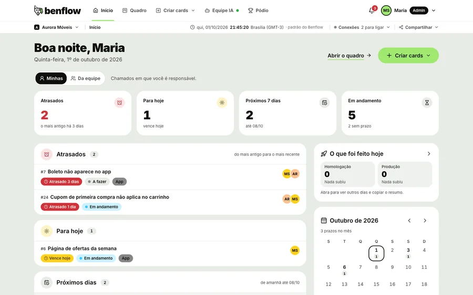Select day 1 in October calendar
Viewport: 473px width, 295px height.
point(376,253)
